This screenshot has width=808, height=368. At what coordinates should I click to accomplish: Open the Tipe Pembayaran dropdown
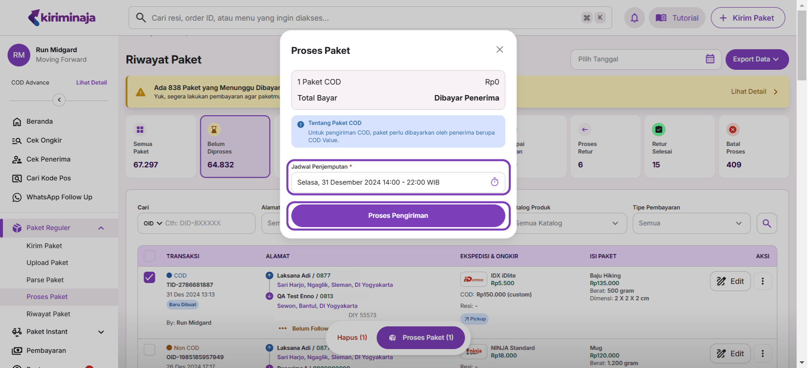[691, 223]
